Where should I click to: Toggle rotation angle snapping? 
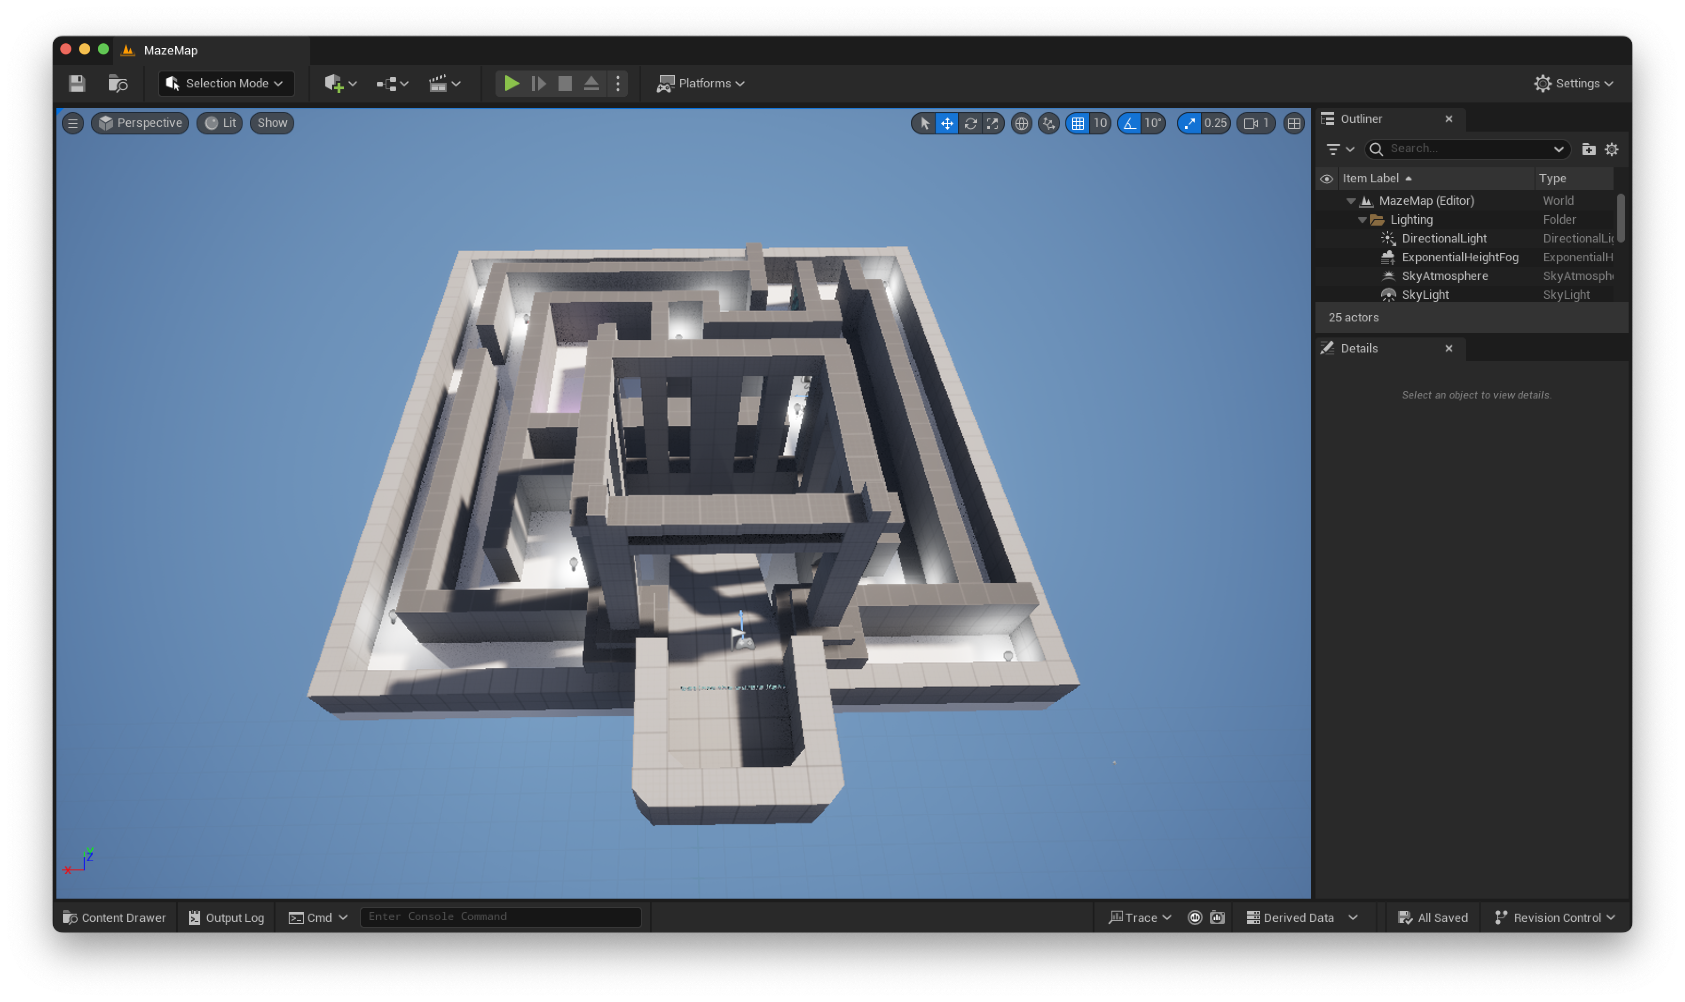tap(1129, 123)
